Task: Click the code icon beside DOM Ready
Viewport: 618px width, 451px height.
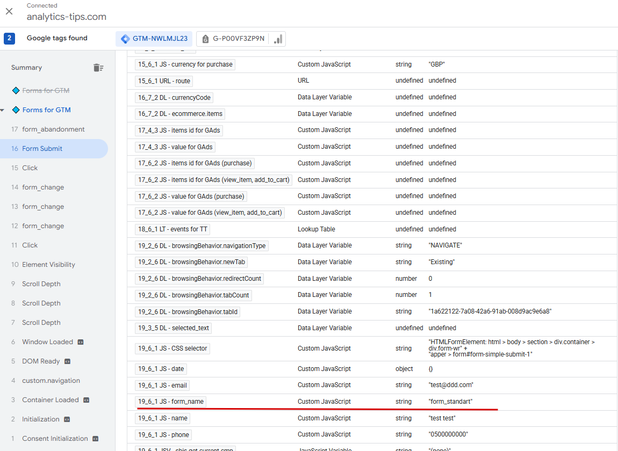Action: pyautogui.click(x=67, y=361)
